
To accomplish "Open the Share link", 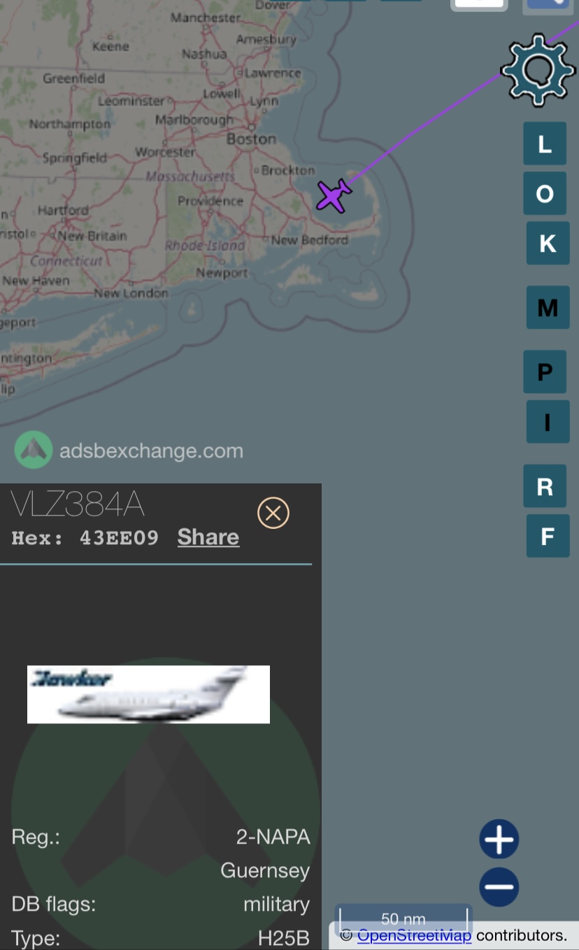I will click(x=208, y=537).
